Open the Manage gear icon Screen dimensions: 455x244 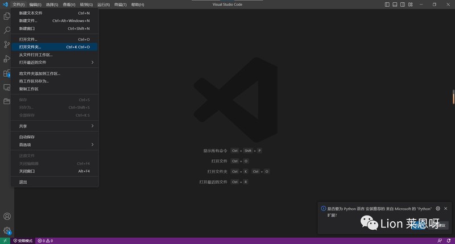[7, 231]
